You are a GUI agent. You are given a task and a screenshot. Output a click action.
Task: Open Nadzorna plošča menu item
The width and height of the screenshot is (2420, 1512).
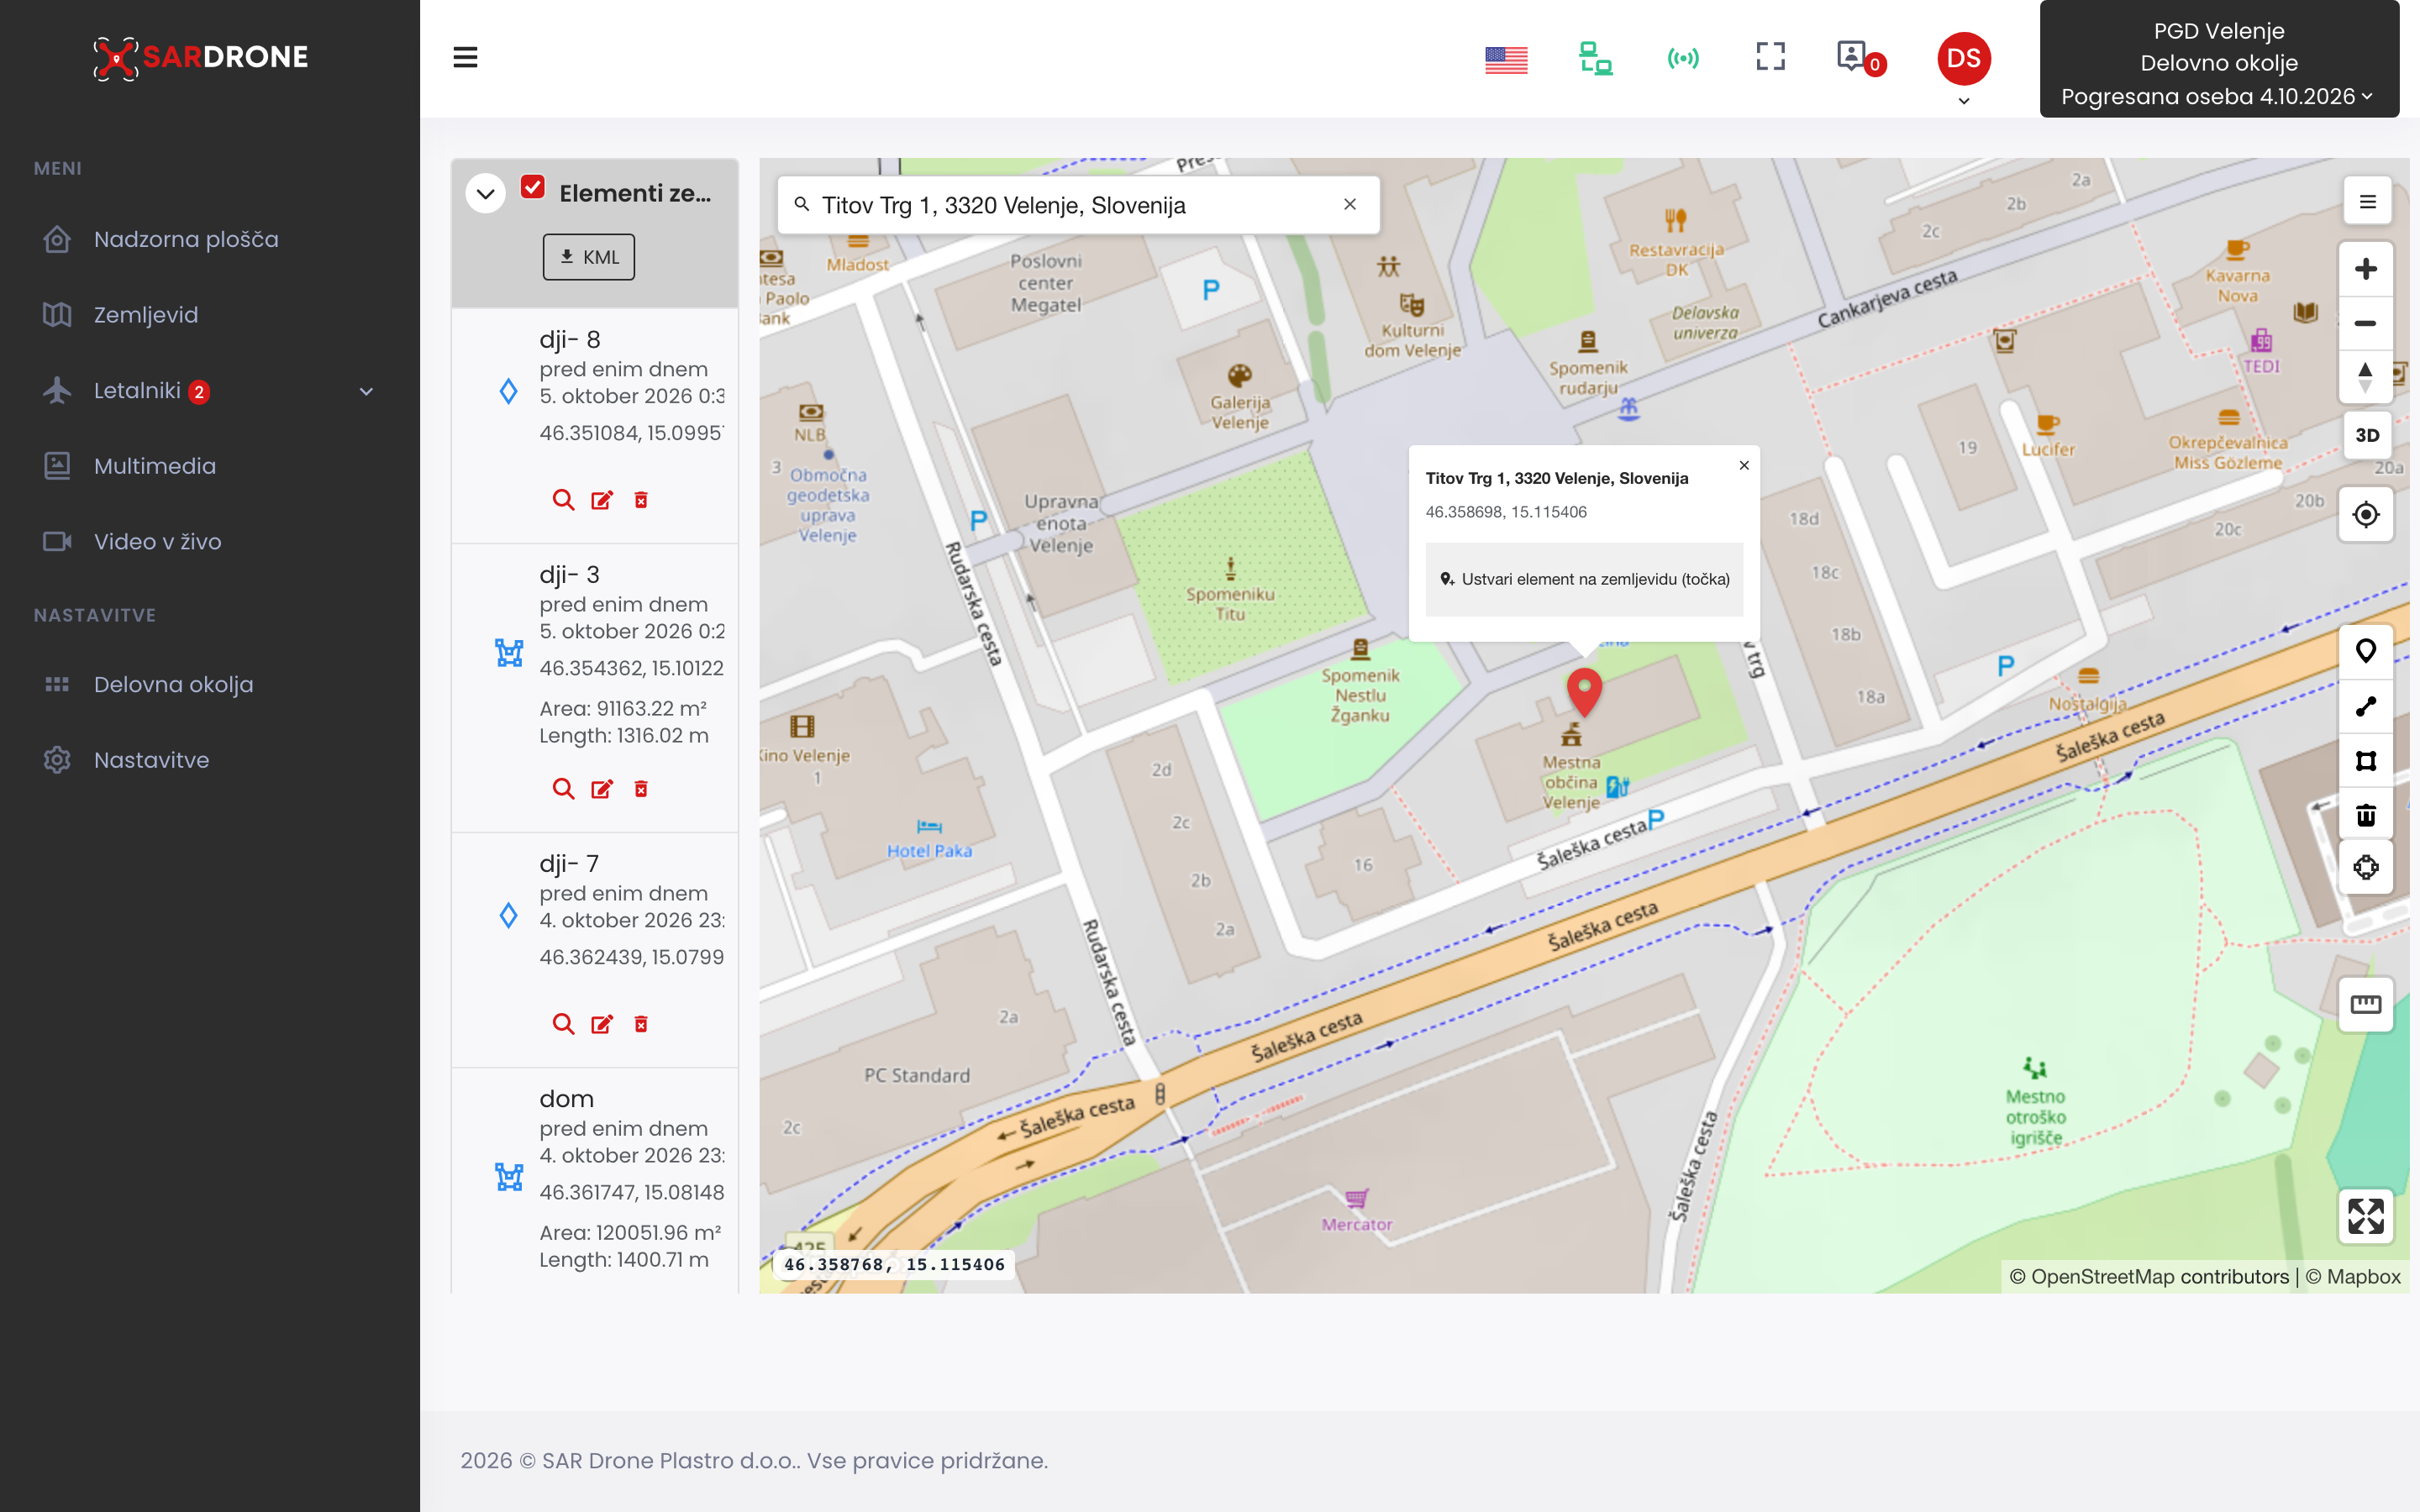point(185,239)
